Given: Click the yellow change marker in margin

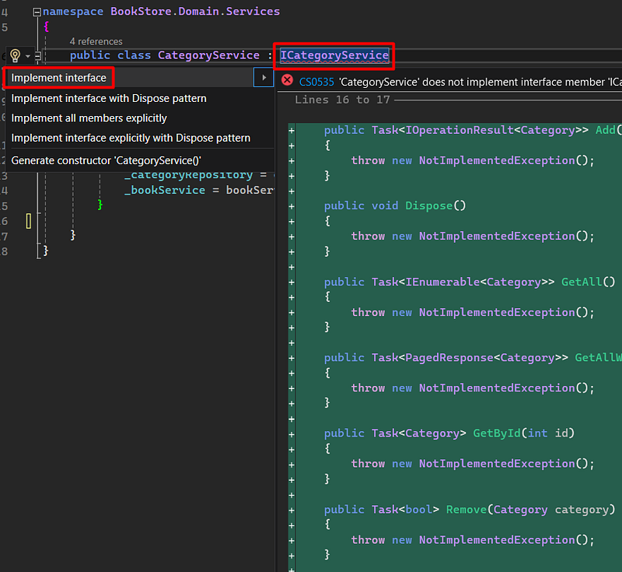Looking at the screenshot, I should point(29,221).
